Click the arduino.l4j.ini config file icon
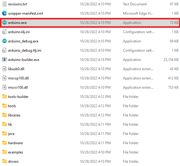Screen dimensions: 180x166 (4, 32)
